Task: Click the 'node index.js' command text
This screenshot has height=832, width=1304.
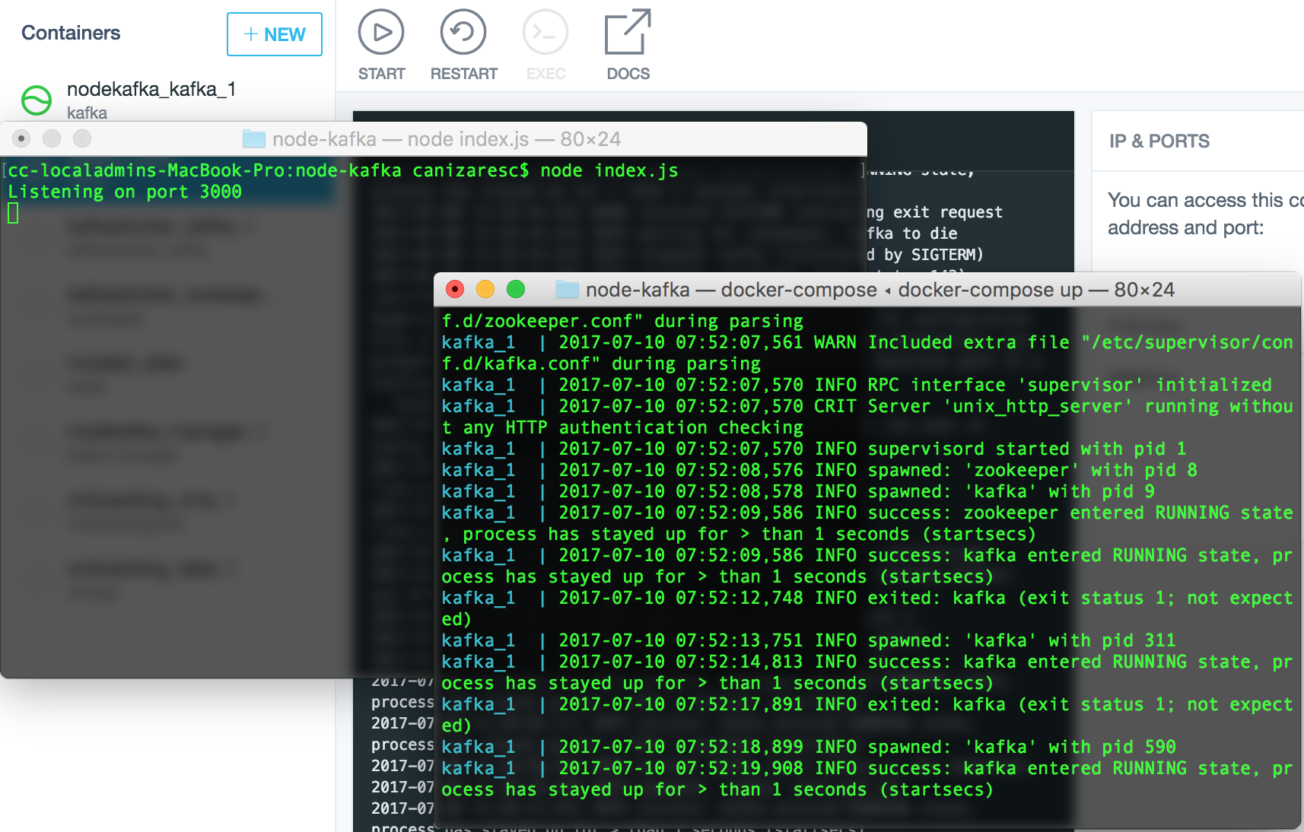Action: tap(609, 170)
